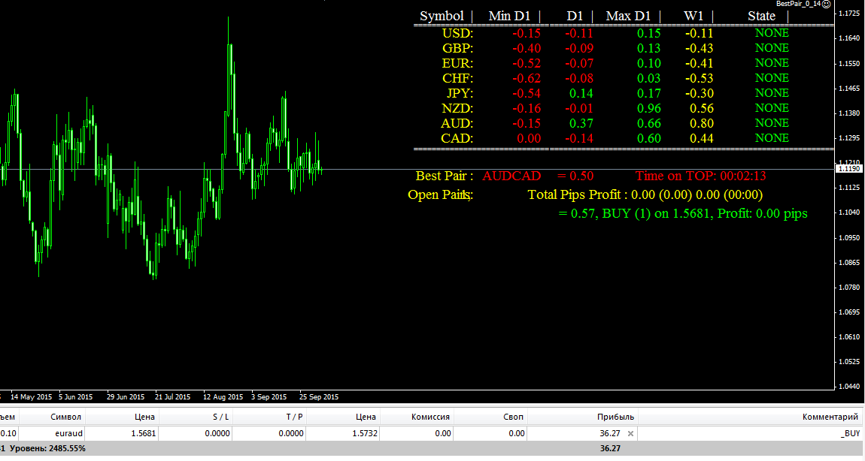Image resolution: width=865 pixels, height=461 pixels.
Task: Click the NZD Max D1 value 0.96
Action: [x=648, y=109]
